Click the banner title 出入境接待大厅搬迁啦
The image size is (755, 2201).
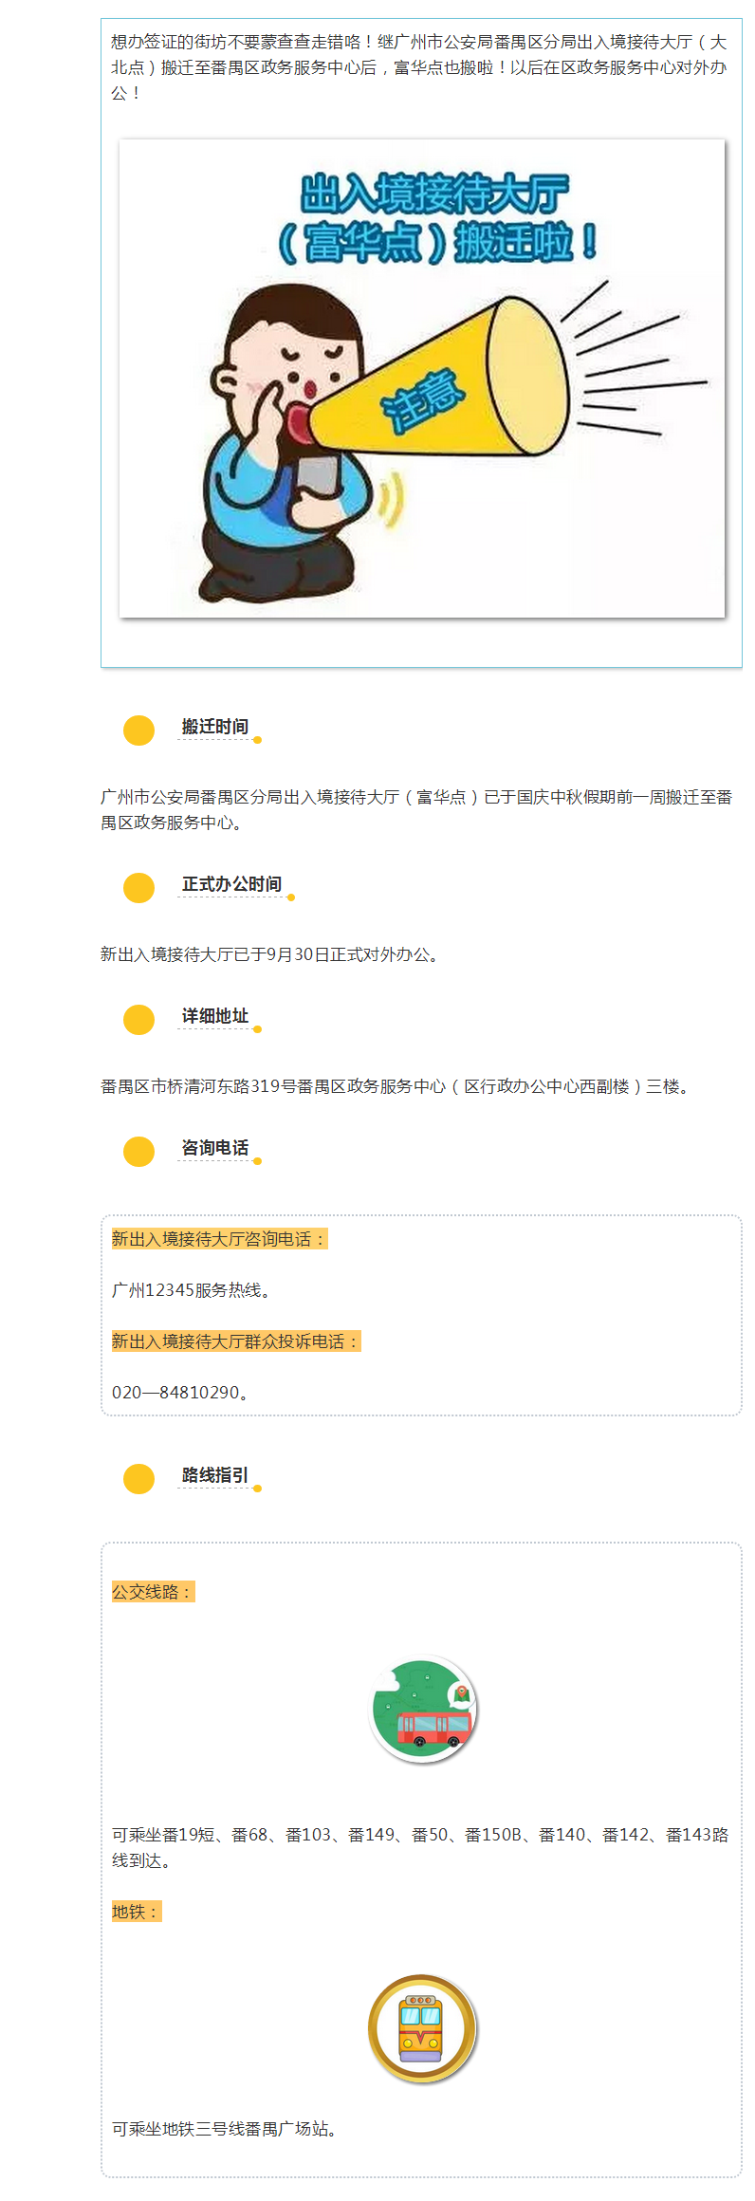pyautogui.click(x=436, y=218)
